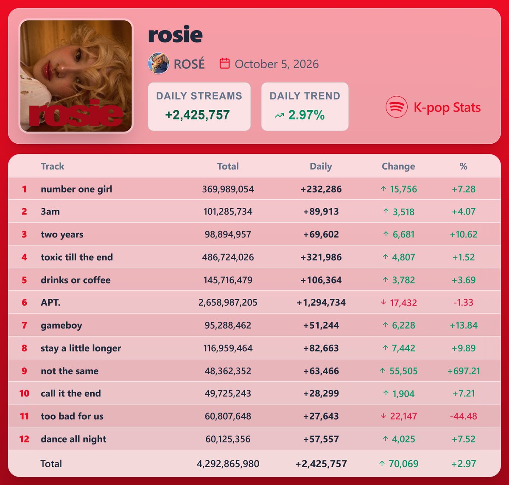The image size is (509, 485).
Task: Click the total streams value 2,658,987,205
Action: (228, 303)
